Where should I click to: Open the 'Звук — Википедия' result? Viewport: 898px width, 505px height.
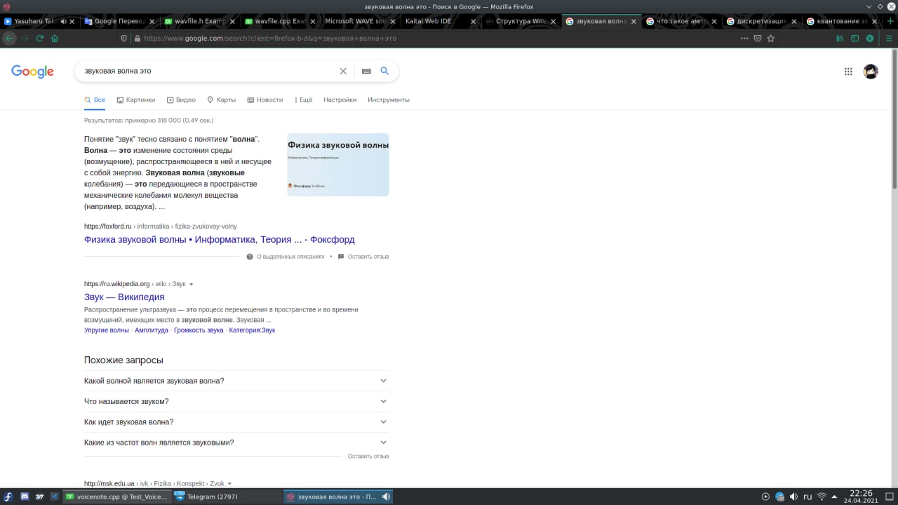point(124,297)
